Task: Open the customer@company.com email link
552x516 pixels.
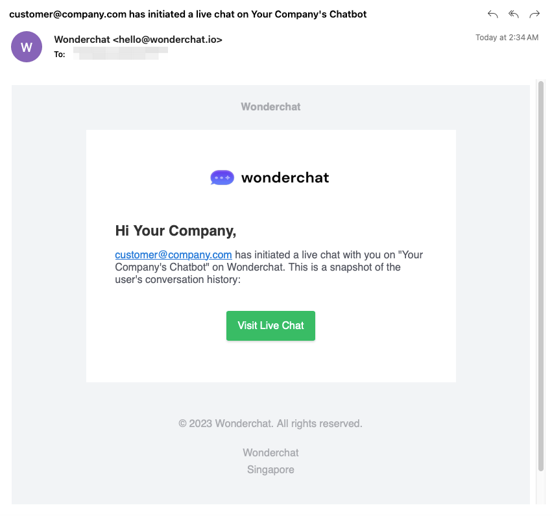Action: 173,254
